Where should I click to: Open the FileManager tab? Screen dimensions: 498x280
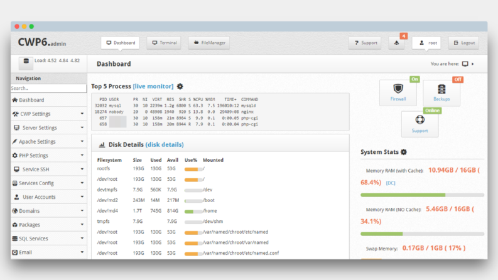pos(209,43)
